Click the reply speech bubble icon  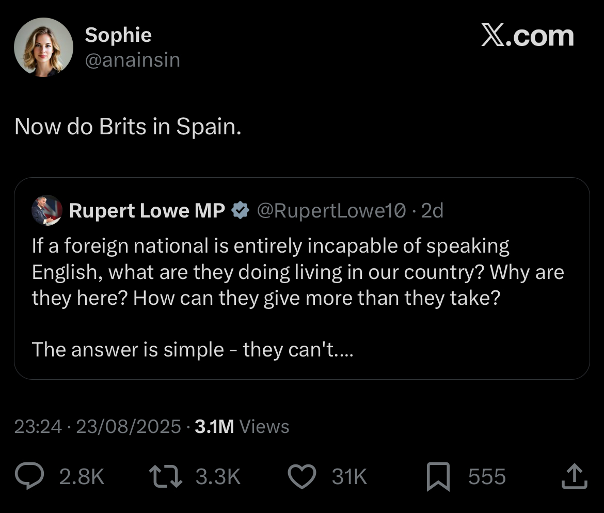[x=31, y=476]
